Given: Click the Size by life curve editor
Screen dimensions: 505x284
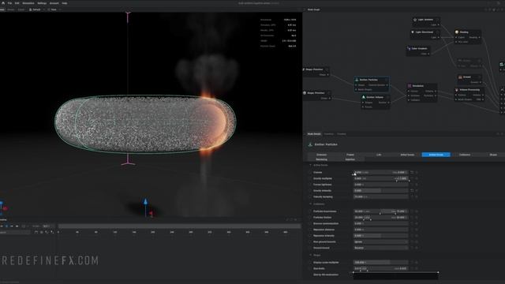Looking at the screenshot, I should tap(395, 275).
